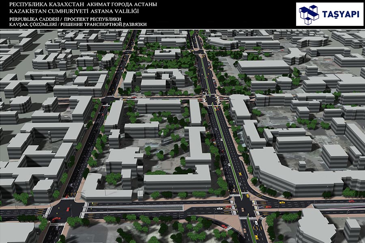This screenshot has height=243, width=365.
Task: Click the 'KAVŞAK ÇÖZÜMLERİ / РЕШЕНИЕ ТРАНСПОРТНОЙ РАЗВЯЗКИ' line
Action: 78,24
